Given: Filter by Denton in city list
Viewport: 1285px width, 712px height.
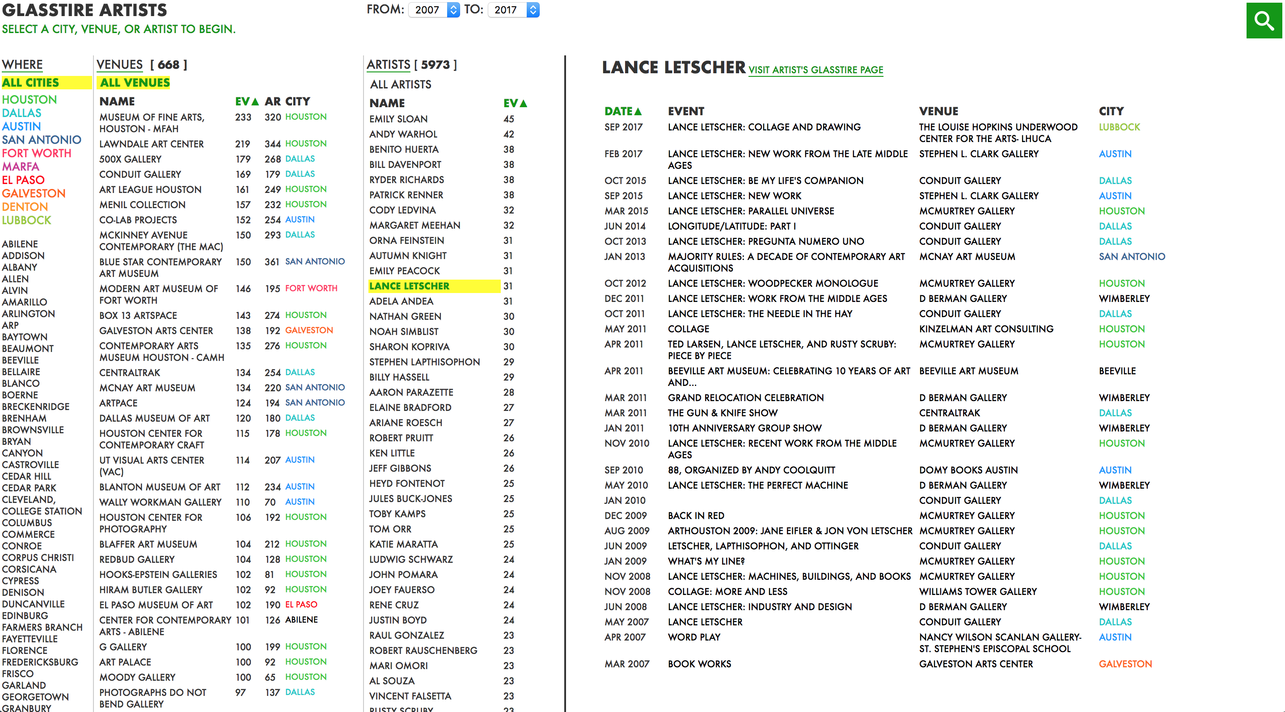Looking at the screenshot, I should pyautogui.click(x=25, y=207).
